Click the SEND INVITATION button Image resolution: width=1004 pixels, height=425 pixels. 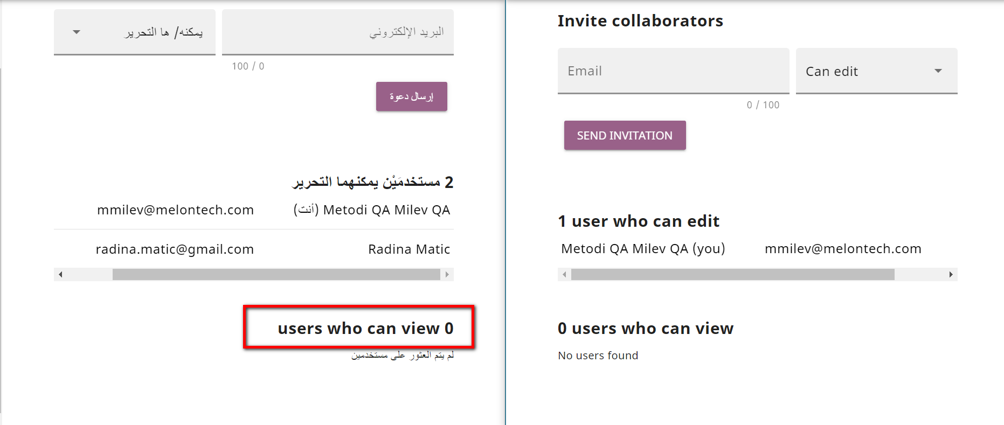click(x=625, y=135)
